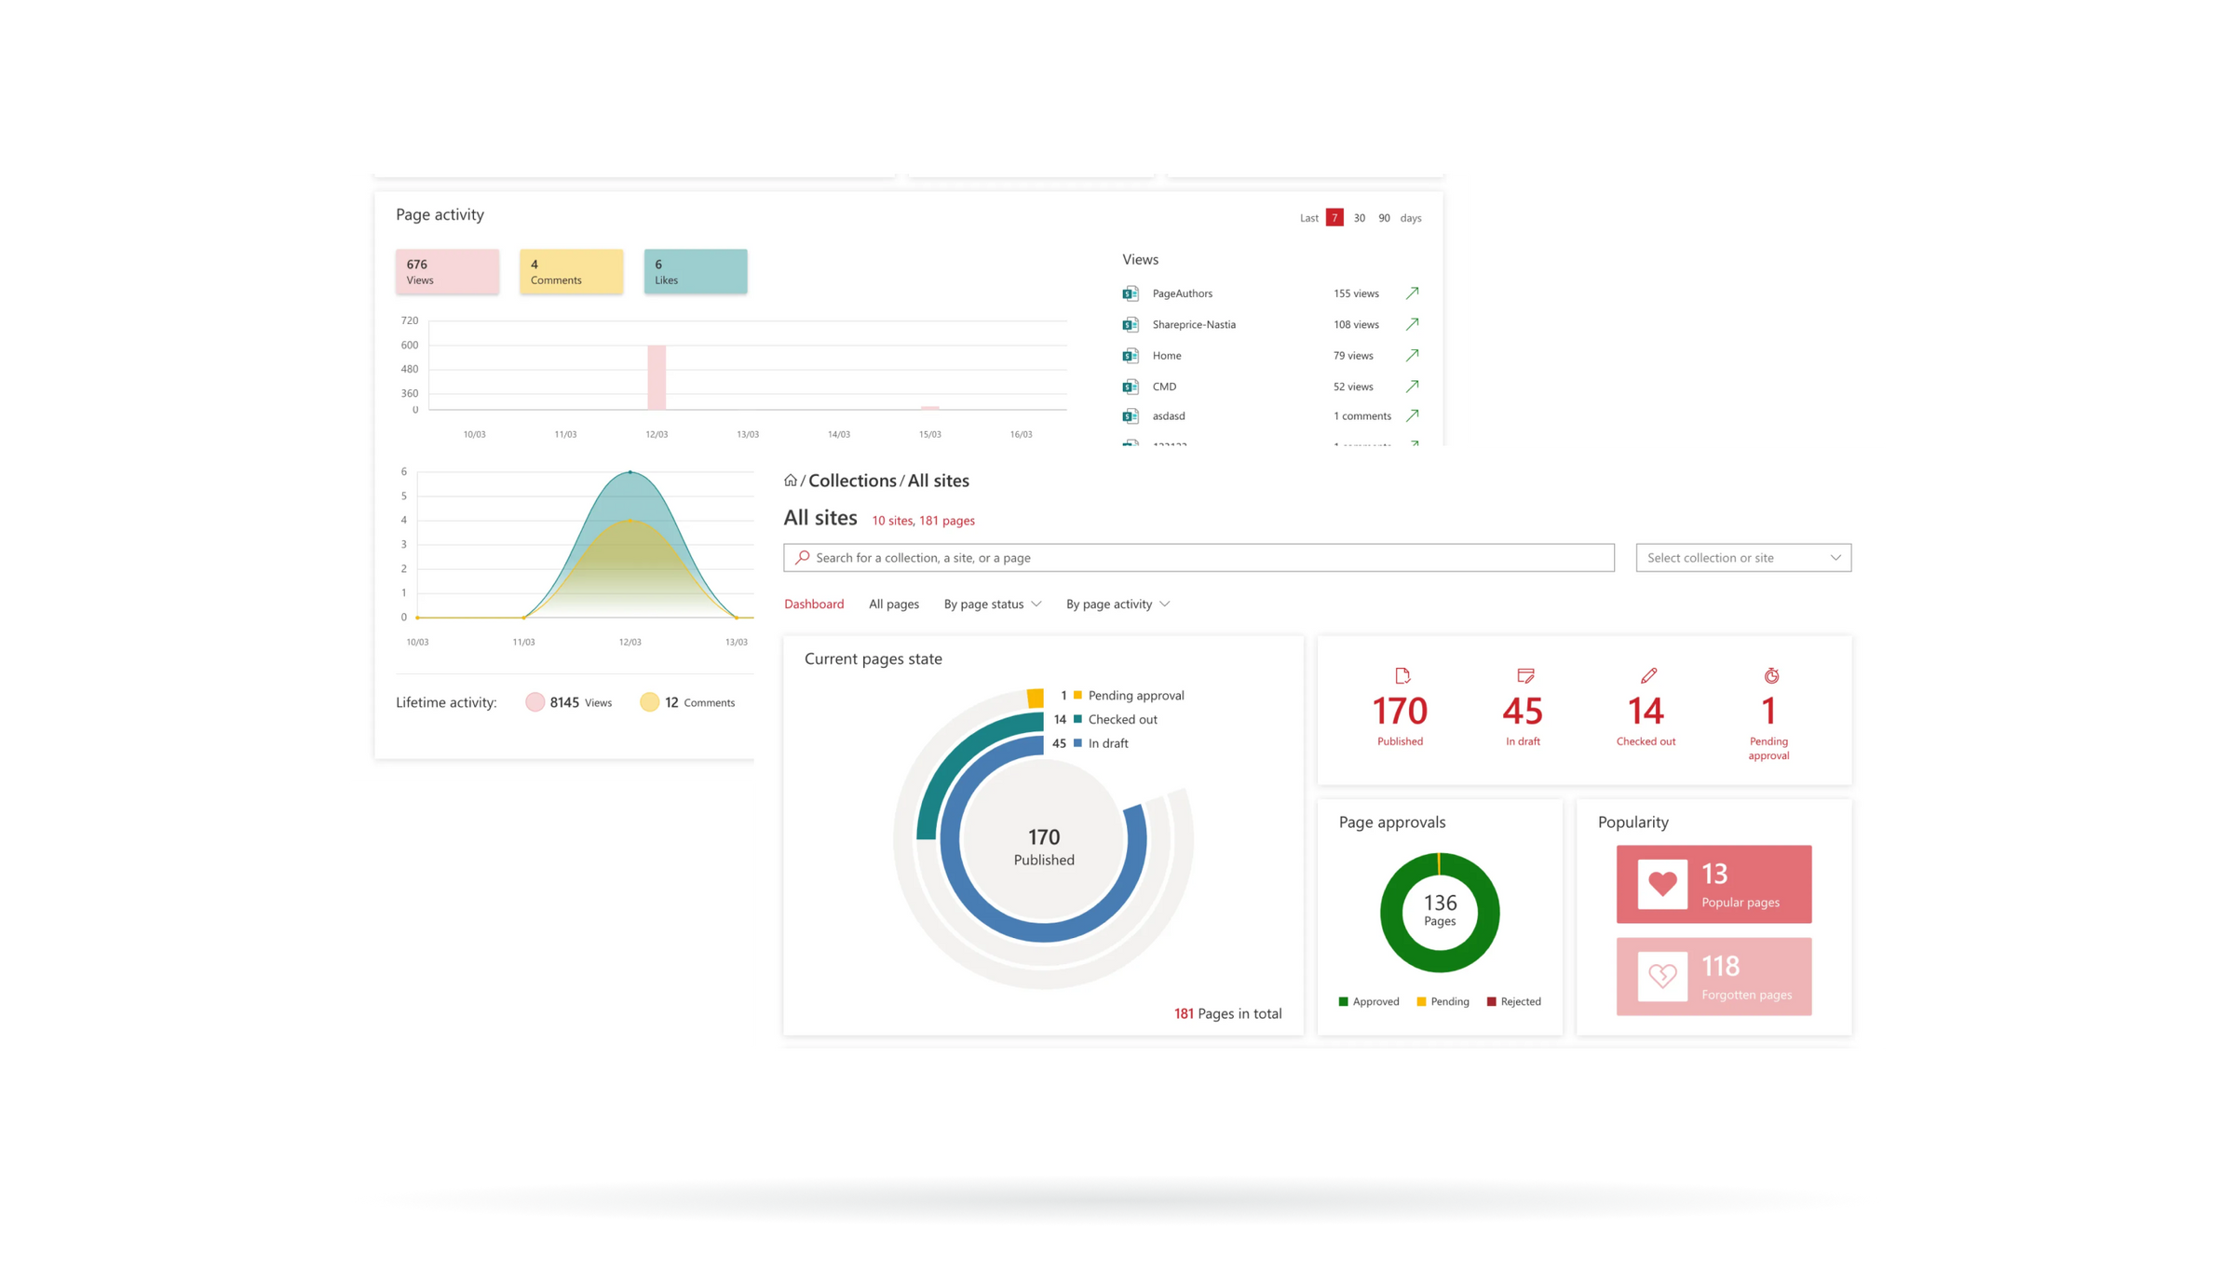Click the trend arrow beside Shareprice-Nastia
Viewport: 2235px width, 1263px height.
pos(1413,324)
